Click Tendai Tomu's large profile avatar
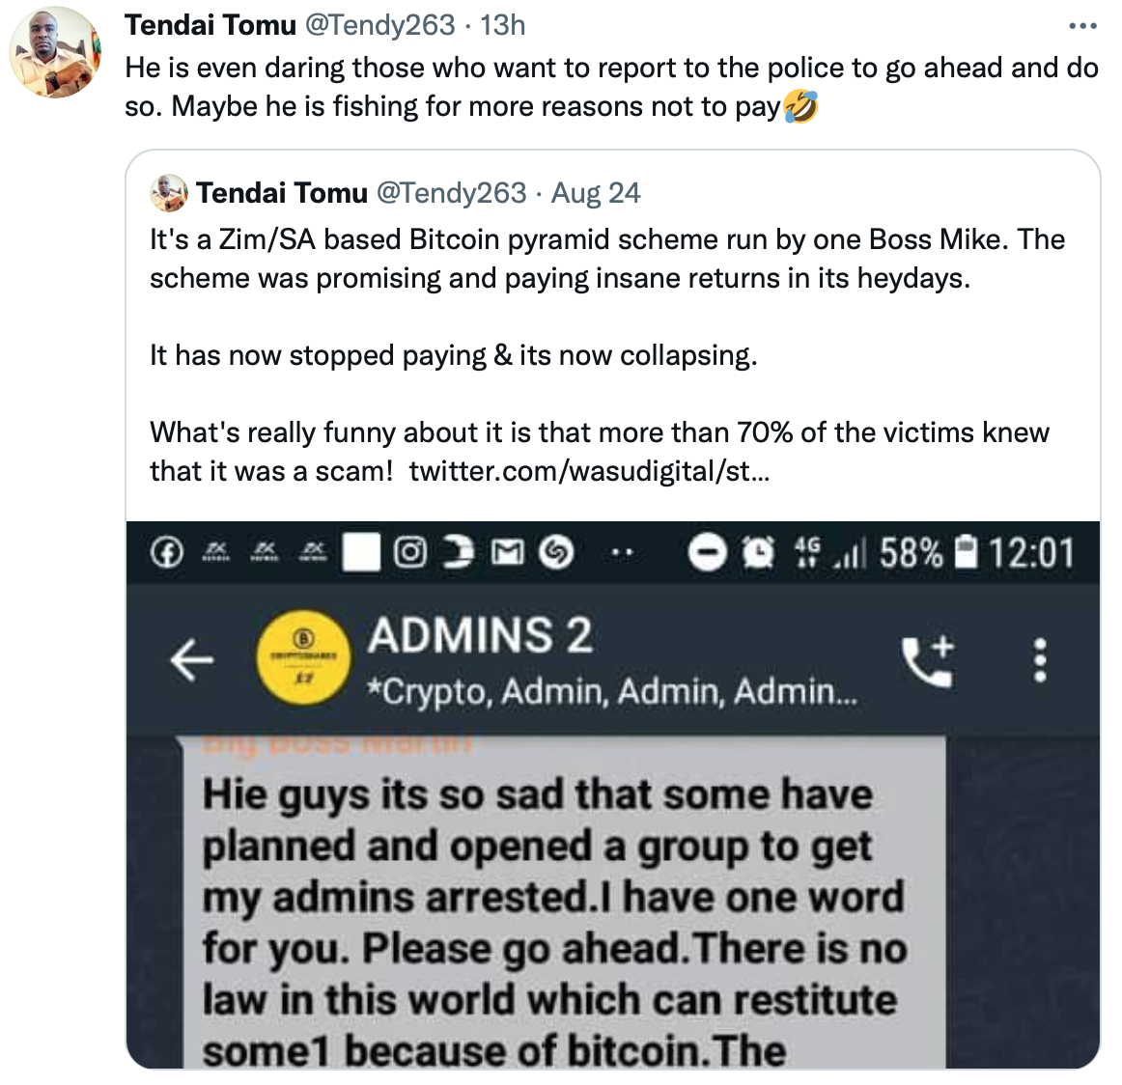Viewport: 1122px width, 1085px height. pyautogui.click(x=55, y=51)
